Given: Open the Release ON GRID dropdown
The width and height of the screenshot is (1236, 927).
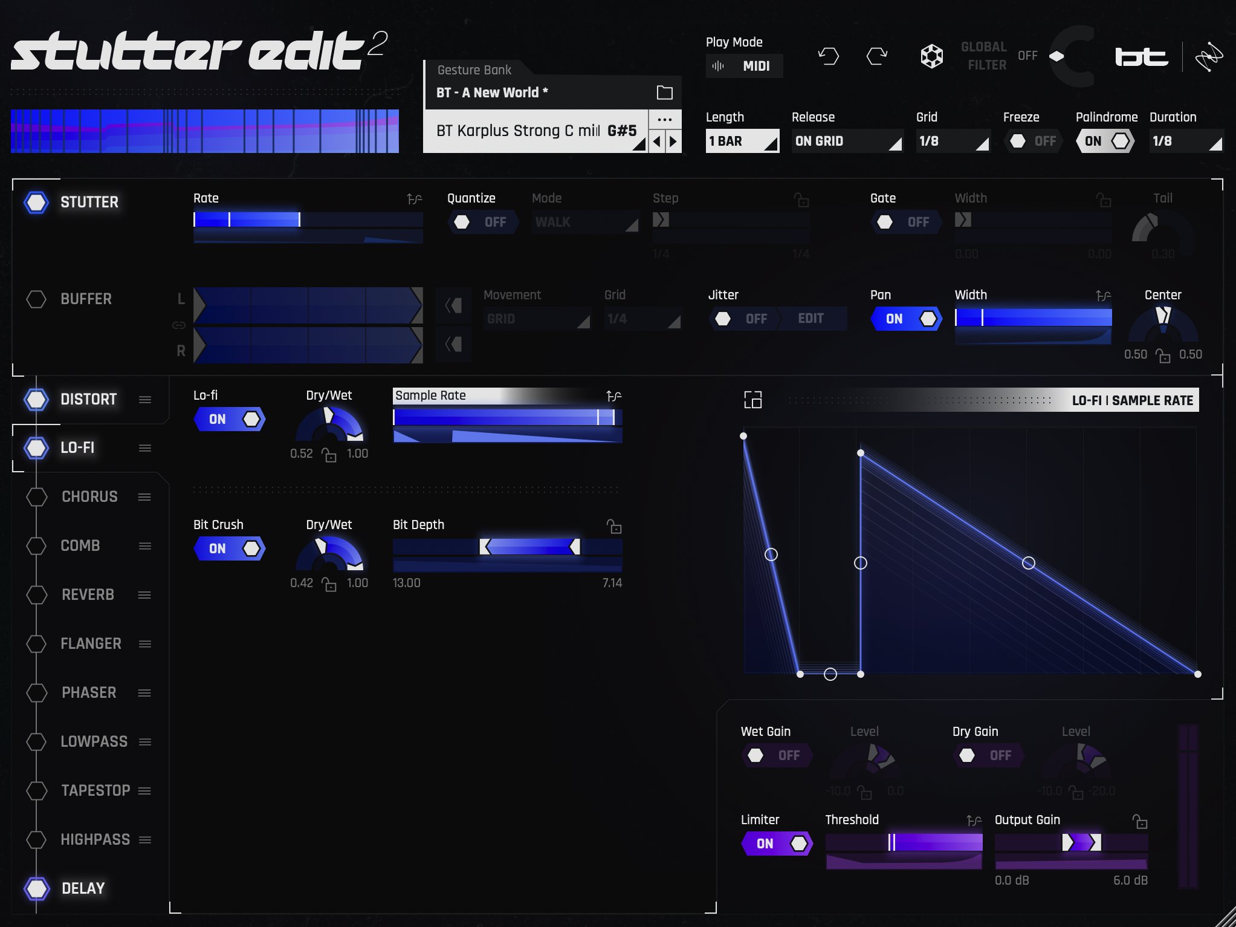Looking at the screenshot, I should point(847,141).
